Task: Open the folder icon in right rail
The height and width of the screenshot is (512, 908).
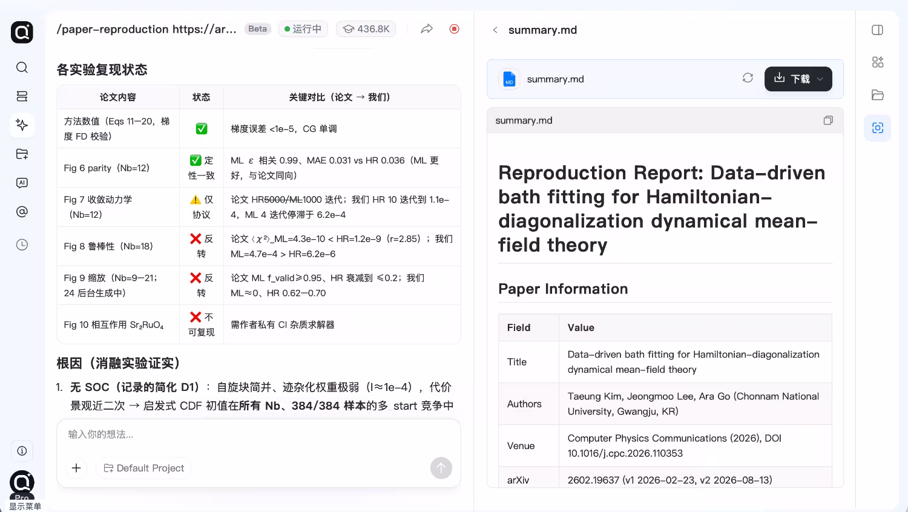Action: pos(878,95)
